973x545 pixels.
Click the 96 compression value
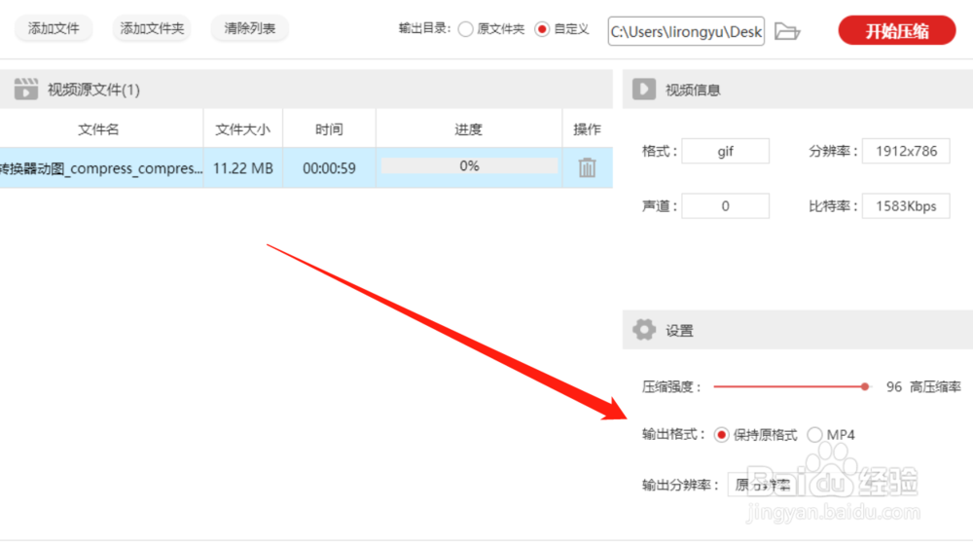(893, 386)
